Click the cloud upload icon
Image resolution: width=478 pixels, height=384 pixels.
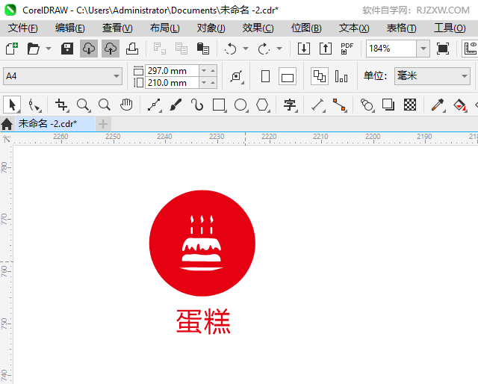tap(111, 49)
